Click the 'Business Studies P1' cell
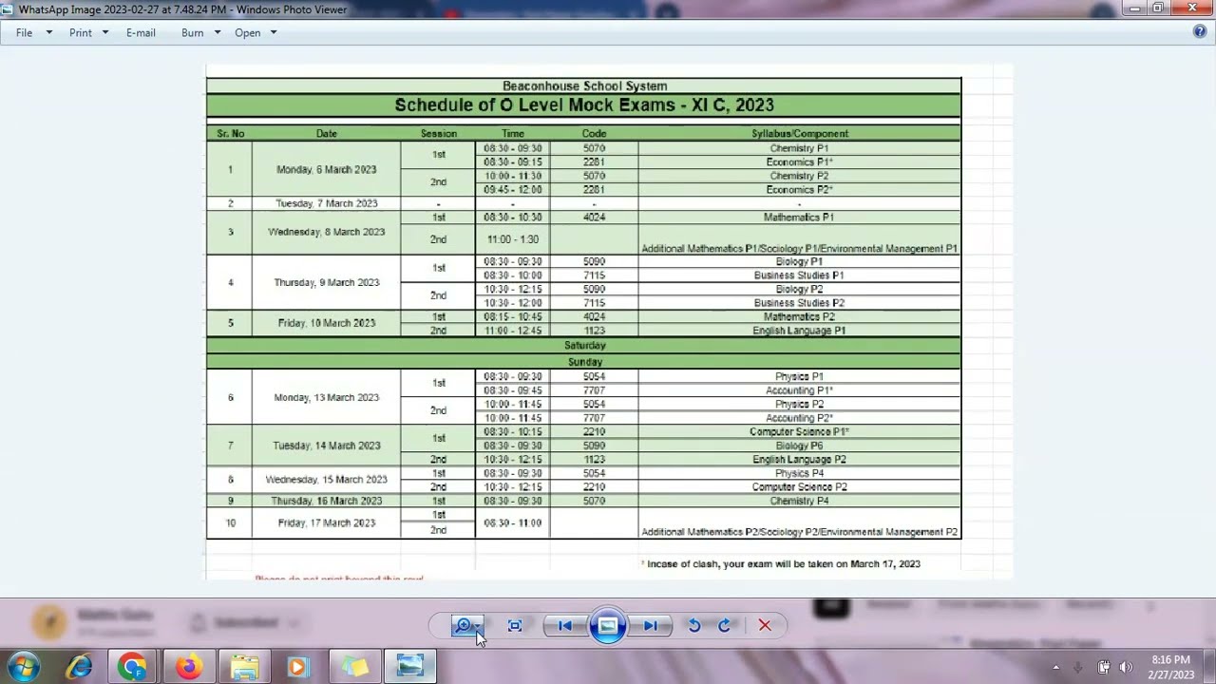 click(799, 275)
